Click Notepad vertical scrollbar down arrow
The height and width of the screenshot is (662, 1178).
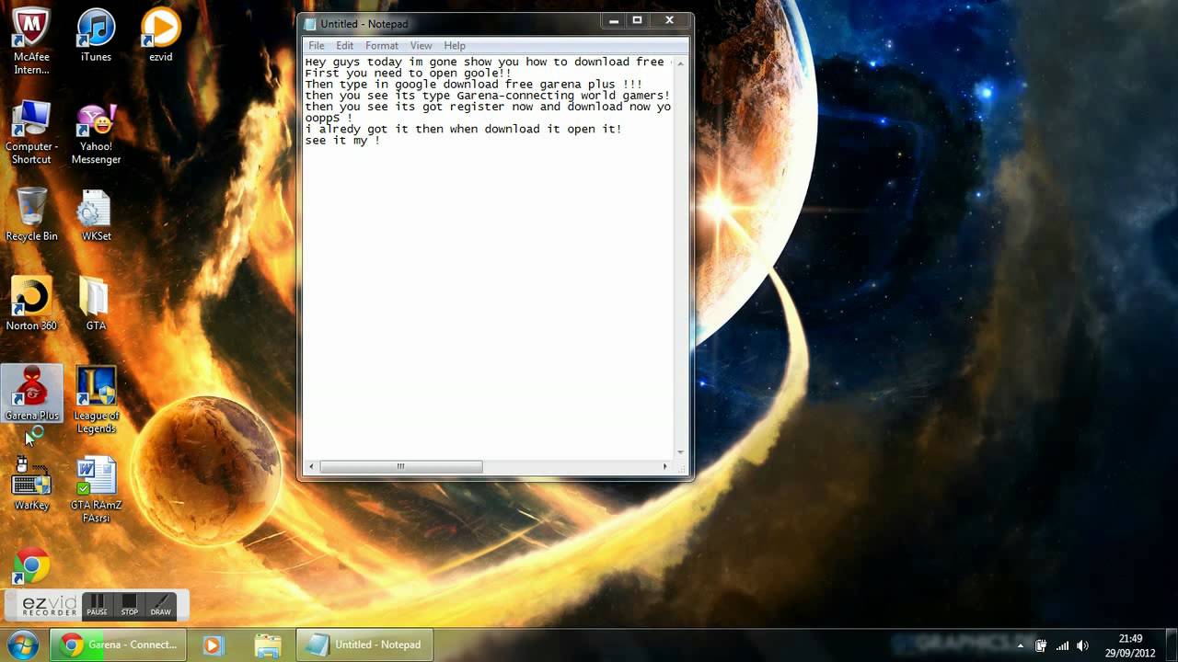pos(681,452)
